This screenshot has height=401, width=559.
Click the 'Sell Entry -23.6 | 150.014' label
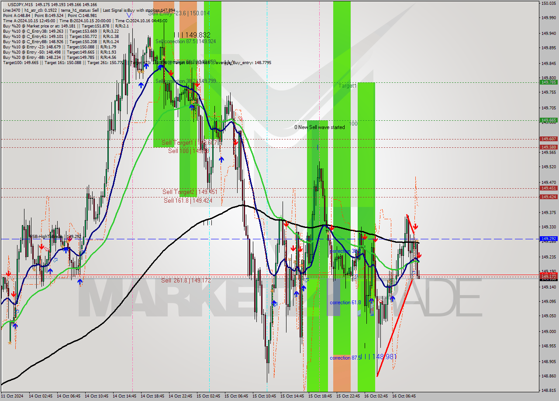(179, 14)
